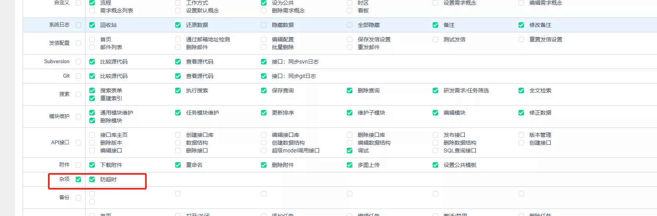The height and width of the screenshot is (216, 657).
Task: Uncheck the 下载附件 checkbox
Action: pyautogui.click(x=92, y=165)
